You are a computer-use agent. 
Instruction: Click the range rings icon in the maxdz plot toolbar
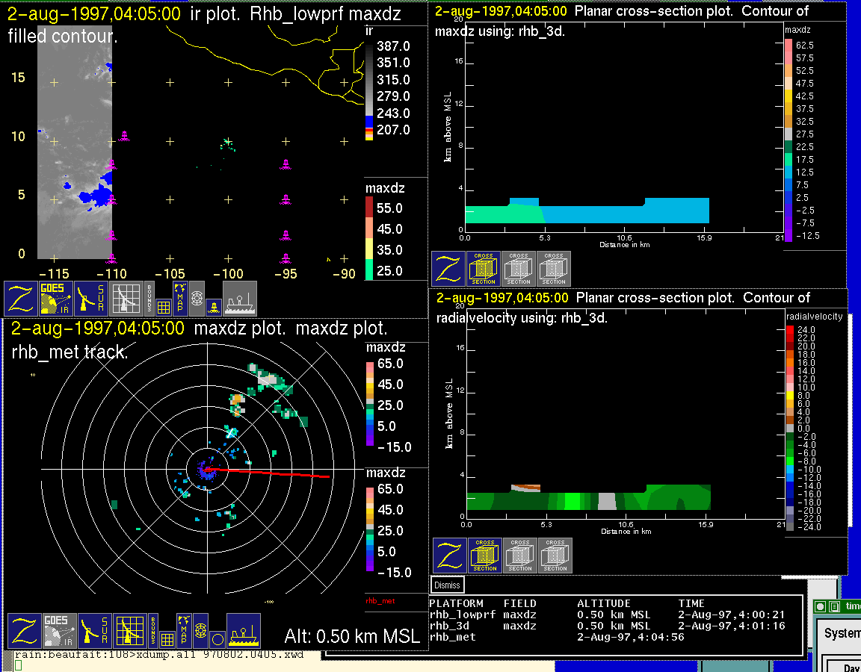tap(200, 630)
